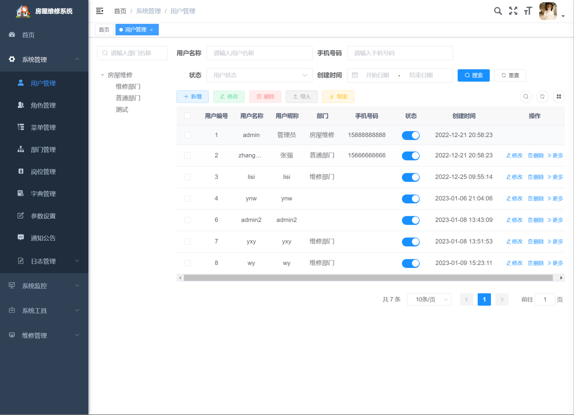Click the user avatar picture

548,11
